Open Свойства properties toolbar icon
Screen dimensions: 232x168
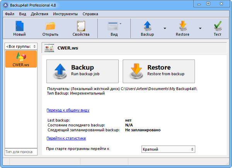pos(81,26)
